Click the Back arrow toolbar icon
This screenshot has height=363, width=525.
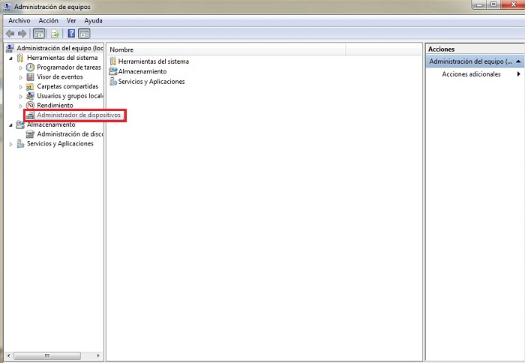[x=10, y=34]
